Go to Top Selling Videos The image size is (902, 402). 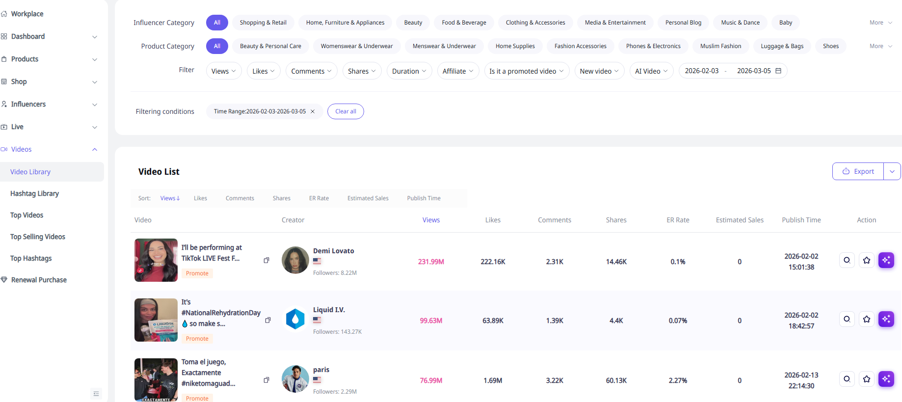(38, 237)
